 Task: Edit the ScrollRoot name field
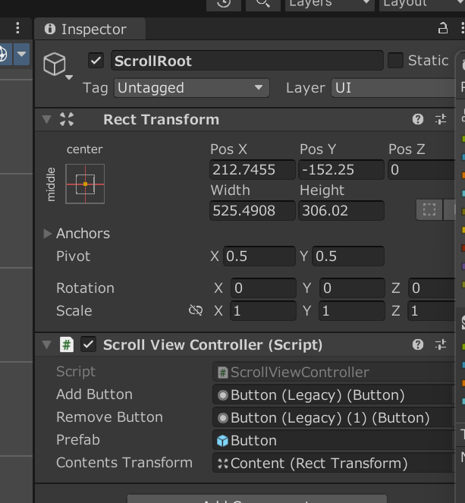pos(247,61)
